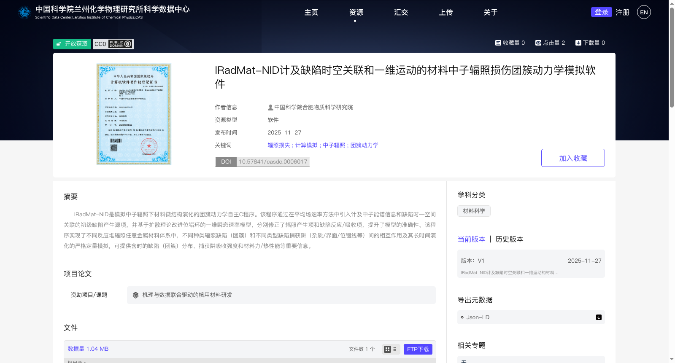675x363 pixels.
Task: Click the Json-LD export metadata row
Action: click(x=531, y=317)
